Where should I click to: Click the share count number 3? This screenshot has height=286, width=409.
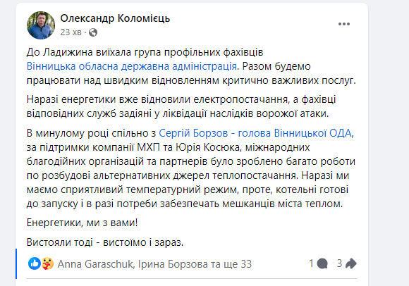point(339,263)
